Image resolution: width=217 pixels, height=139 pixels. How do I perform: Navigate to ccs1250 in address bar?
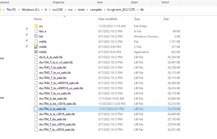pyautogui.click(x=57, y=10)
